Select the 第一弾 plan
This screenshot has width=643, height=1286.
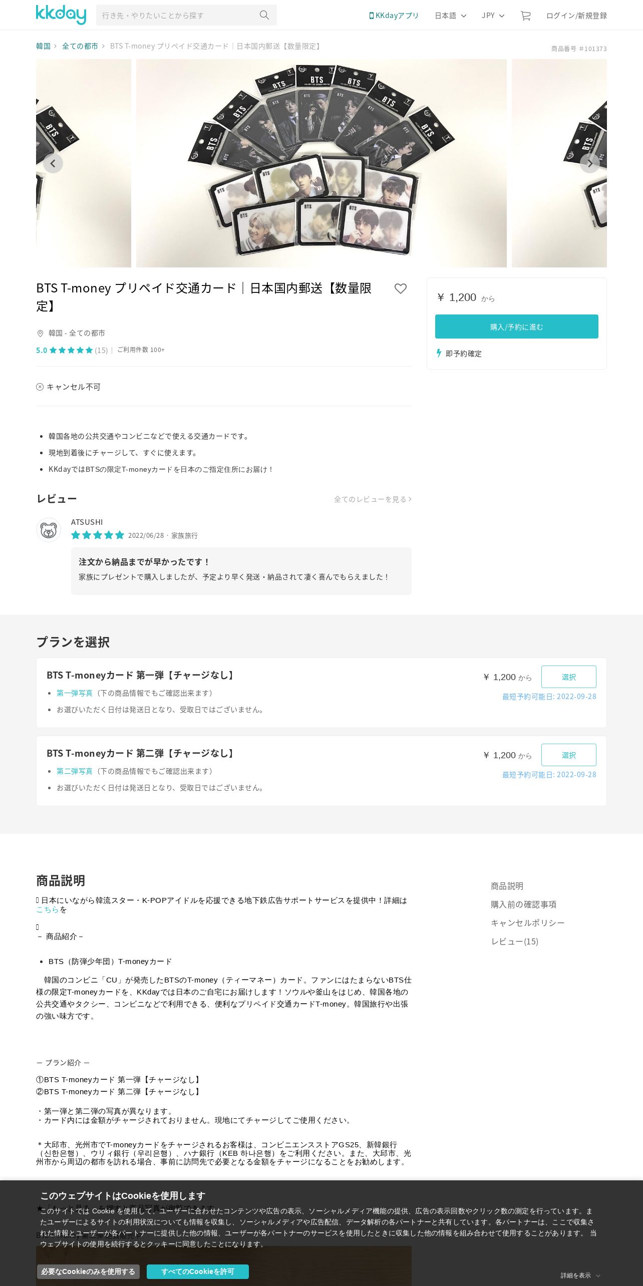pyautogui.click(x=569, y=677)
